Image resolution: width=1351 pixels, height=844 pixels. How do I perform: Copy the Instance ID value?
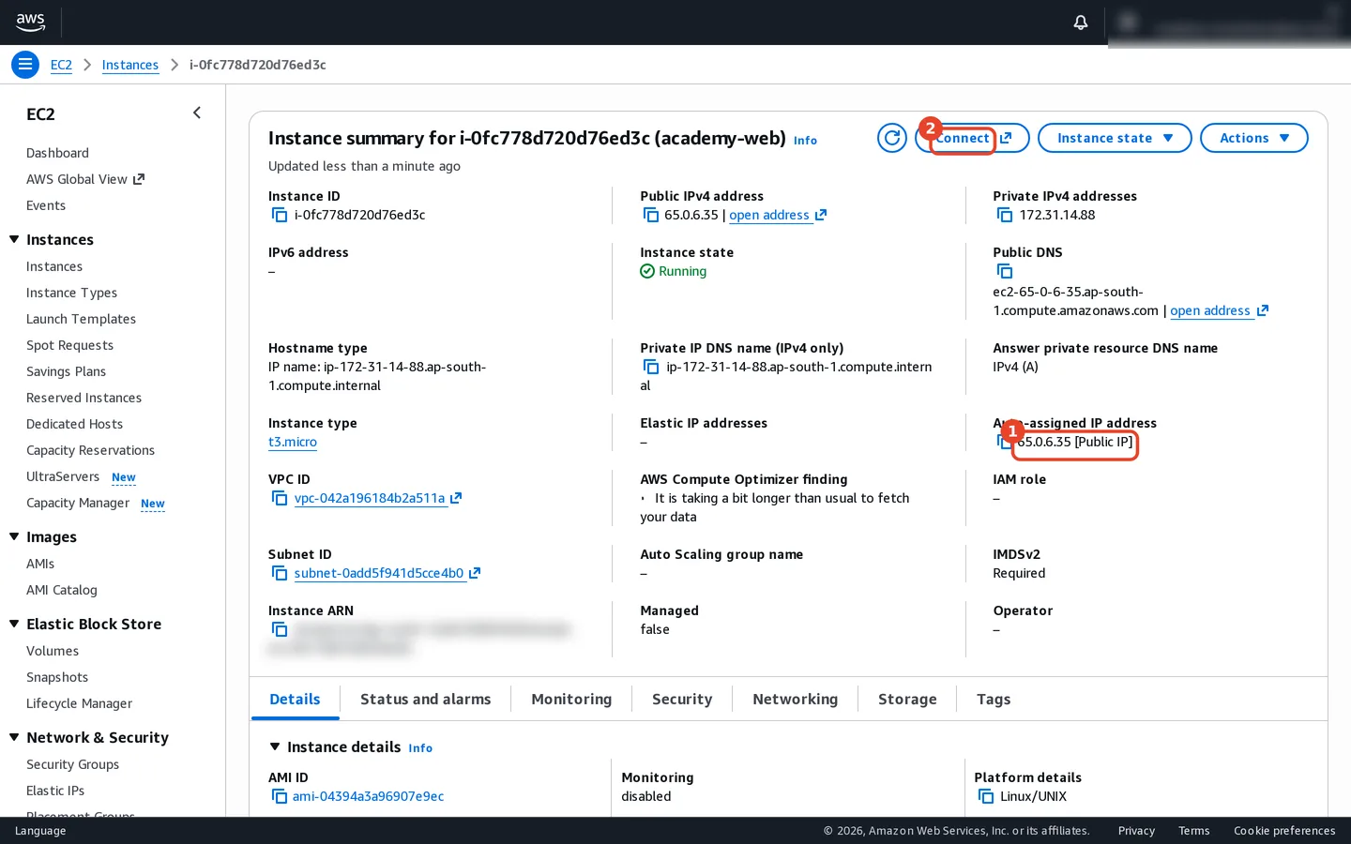pyautogui.click(x=280, y=215)
